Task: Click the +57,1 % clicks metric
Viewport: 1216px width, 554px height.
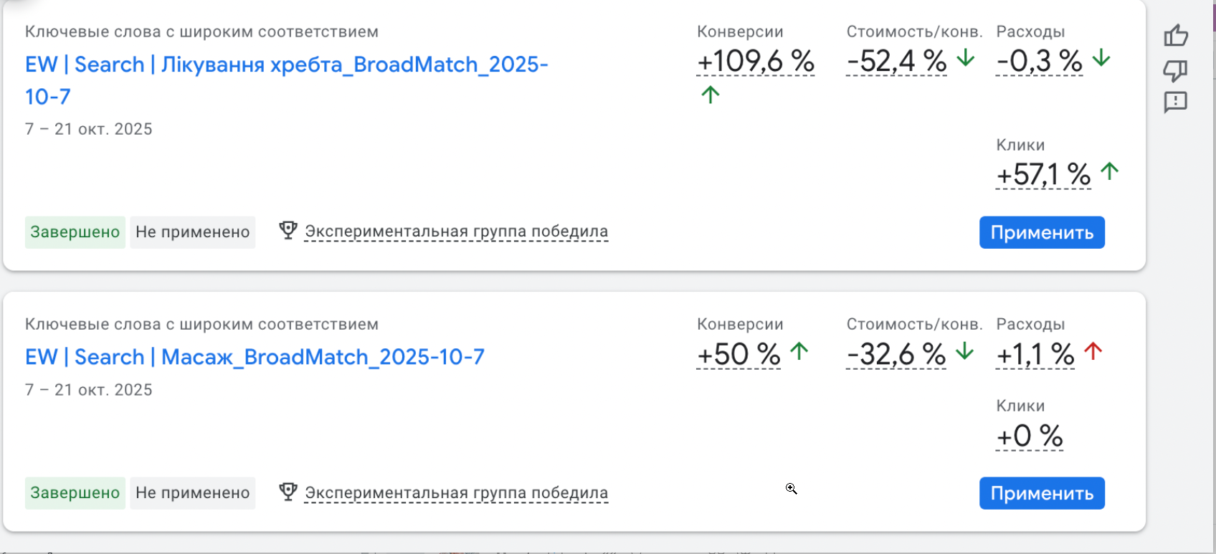Action: [x=1043, y=174]
